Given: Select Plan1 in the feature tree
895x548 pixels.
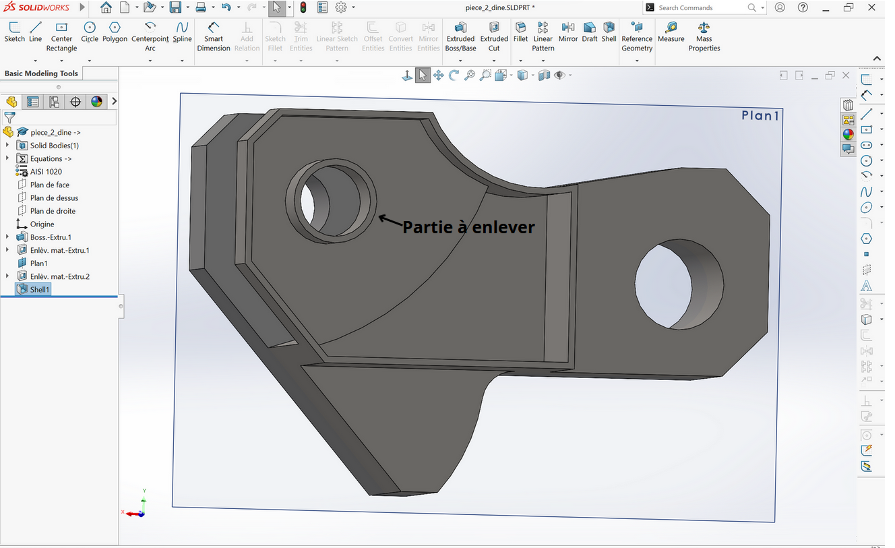Looking at the screenshot, I should click(38, 264).
